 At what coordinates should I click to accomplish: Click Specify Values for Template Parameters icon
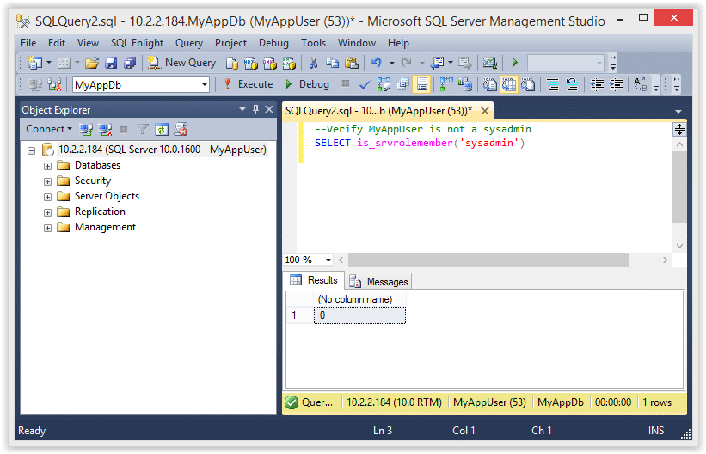coord(640,84)
